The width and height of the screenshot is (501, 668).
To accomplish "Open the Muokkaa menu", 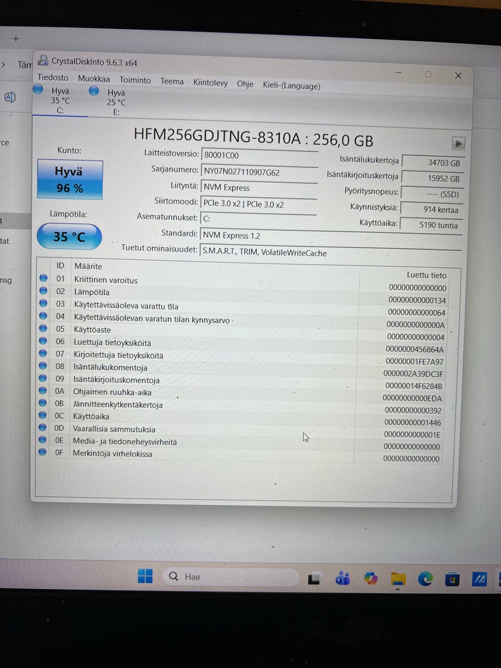I will click(x=94, y=79).
